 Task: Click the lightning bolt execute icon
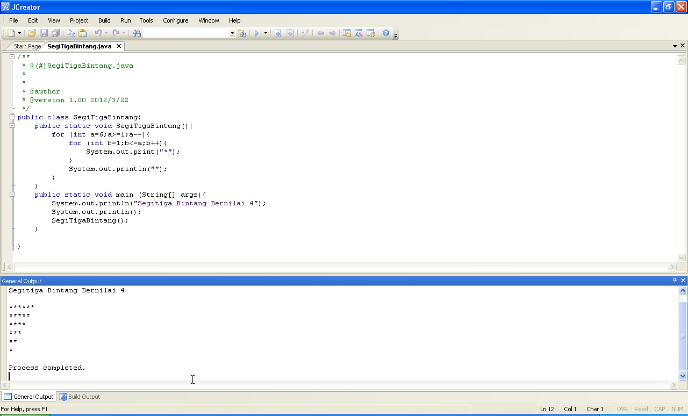click(x=305, y=33)
